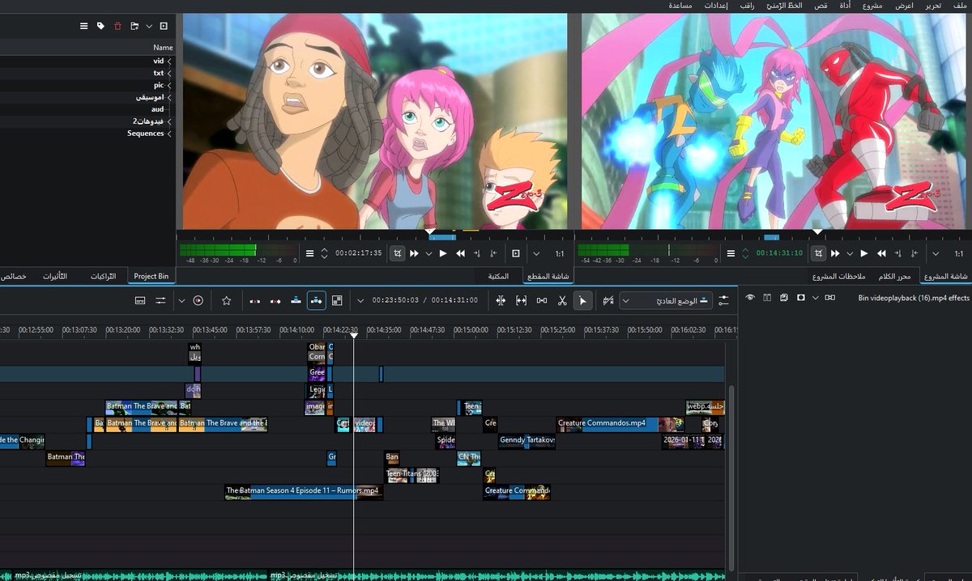
Task: Delete selected bin item with red trash
Action: click(x=117, y=26)
